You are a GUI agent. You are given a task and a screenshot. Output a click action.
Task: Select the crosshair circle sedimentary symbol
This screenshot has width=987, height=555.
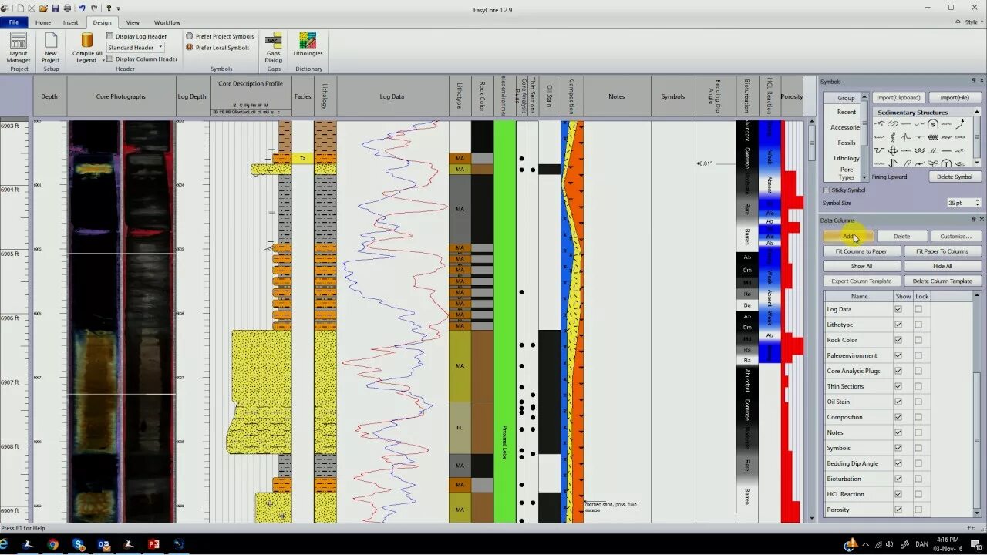pos(893,150)
